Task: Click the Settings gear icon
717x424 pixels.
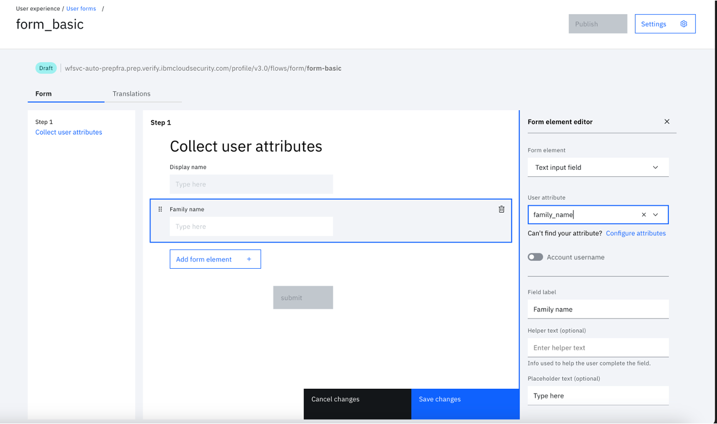Action: coord(684,24)
